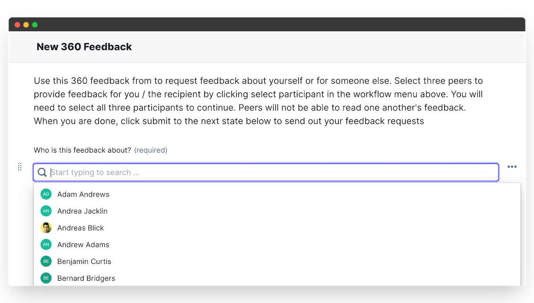Click Andrea Jacklin's AN avatar
The height and width of the screenshot is (303, 534).
tap(46, 211)
